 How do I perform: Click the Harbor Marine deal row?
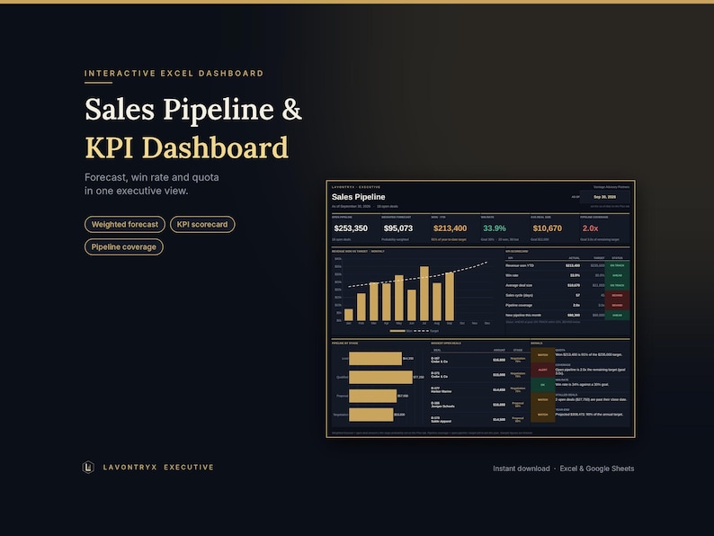click(x=479, y=390)
